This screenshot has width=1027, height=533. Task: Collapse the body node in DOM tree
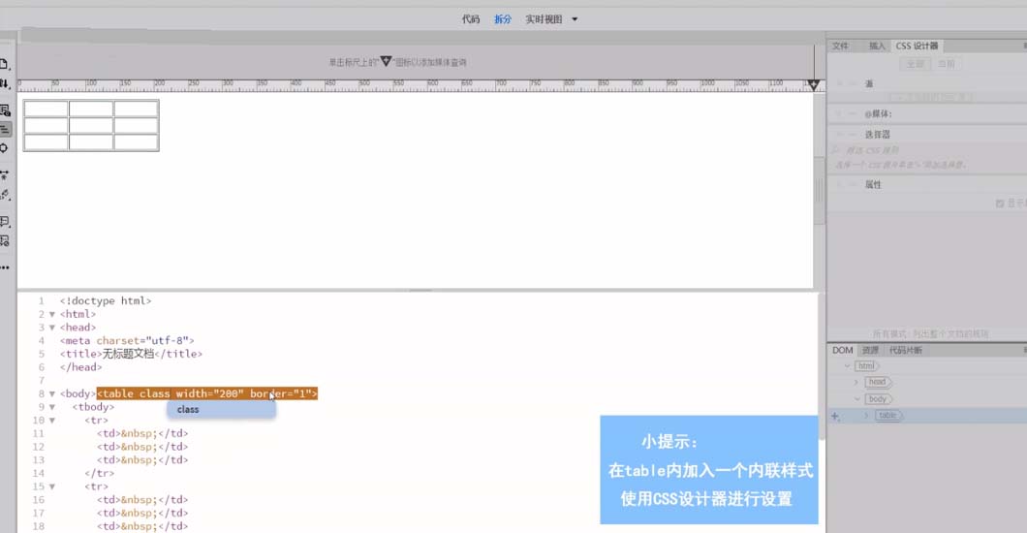(857, 399)
